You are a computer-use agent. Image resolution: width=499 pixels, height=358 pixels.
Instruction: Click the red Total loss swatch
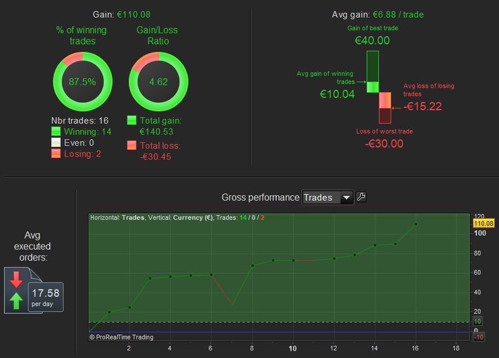tap(132, 145)
